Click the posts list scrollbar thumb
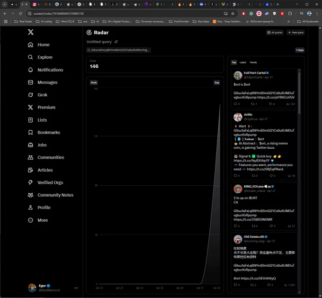The height and width of the screenshot is (298, 322). click(299, 92)
